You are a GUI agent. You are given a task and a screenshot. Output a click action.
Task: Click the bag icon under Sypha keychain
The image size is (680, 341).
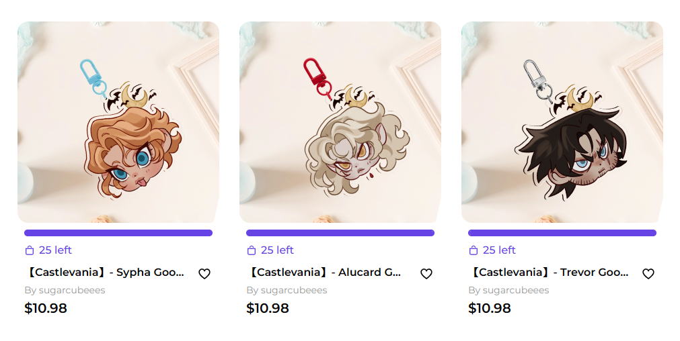coord(30,250)
